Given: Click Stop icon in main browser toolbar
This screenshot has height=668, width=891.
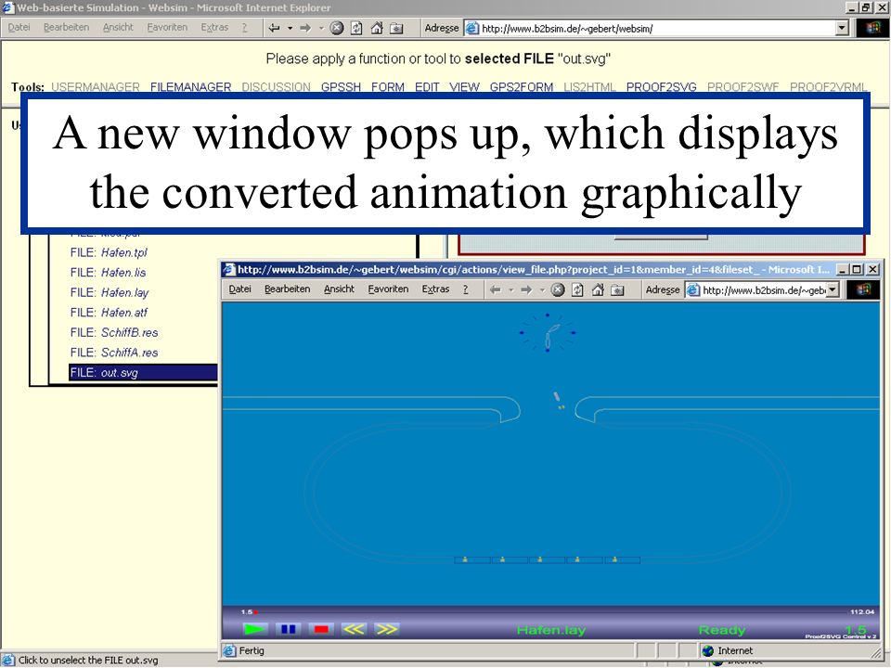Looking at the screenshot, I should [x=337, y=28].
